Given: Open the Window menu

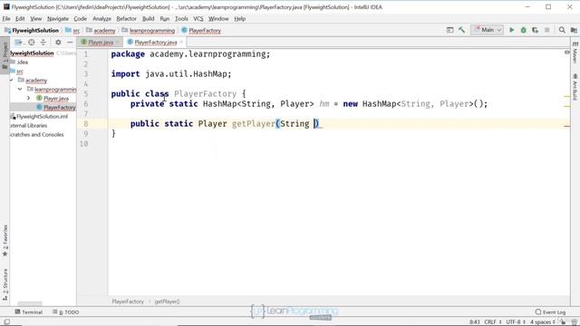Looking at the screenshot, I should click(x=218, y=18).
